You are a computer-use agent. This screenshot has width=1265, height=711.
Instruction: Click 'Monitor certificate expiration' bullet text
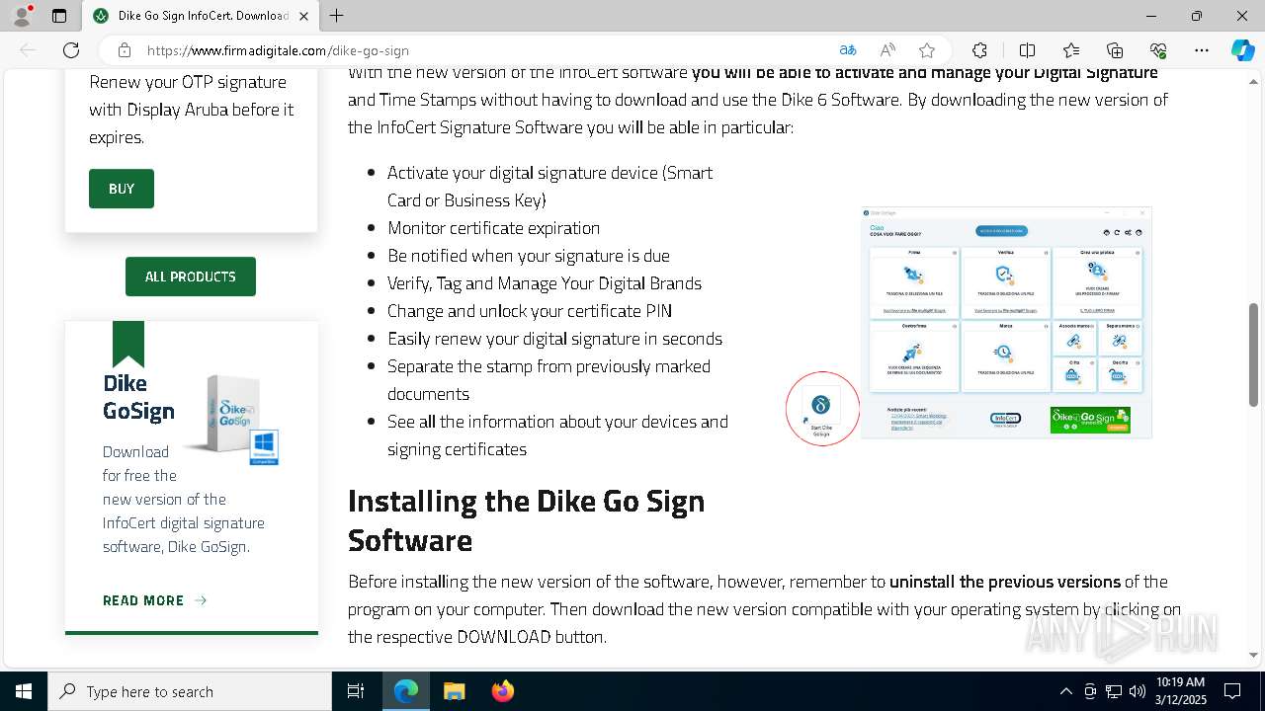click(493, 228)
